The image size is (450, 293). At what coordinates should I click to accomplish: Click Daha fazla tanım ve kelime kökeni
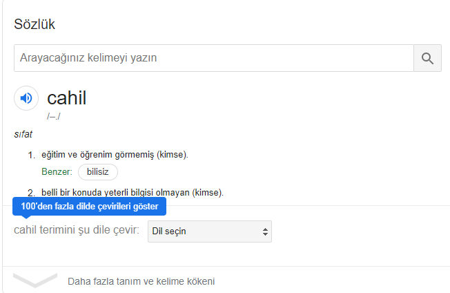click(x=141, y=281)
